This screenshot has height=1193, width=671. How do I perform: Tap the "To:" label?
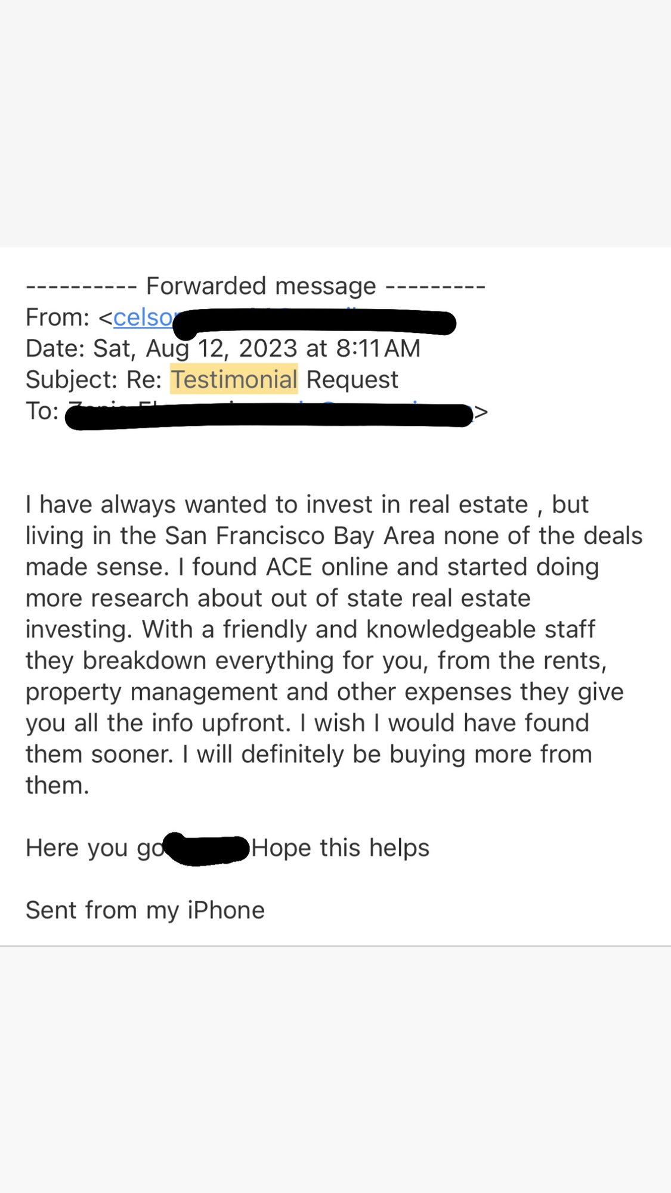point(42,411)
